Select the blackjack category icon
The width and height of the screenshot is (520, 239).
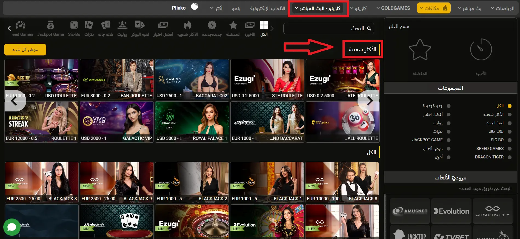tap(105, 25)
